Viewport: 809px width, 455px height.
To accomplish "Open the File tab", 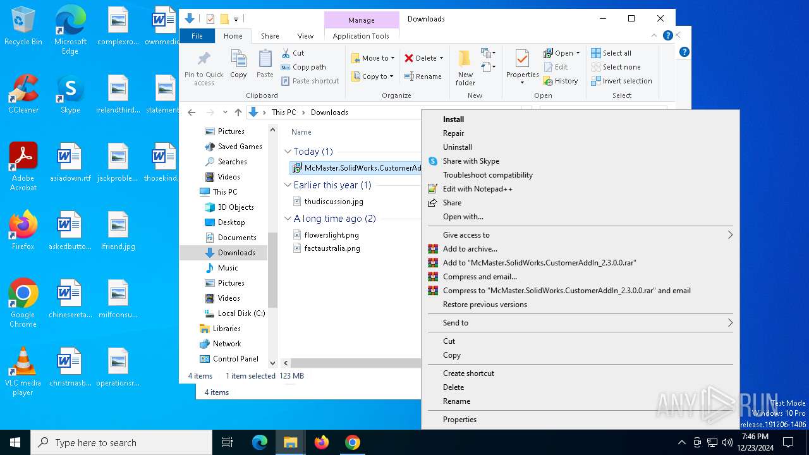I will coord(197,36).
